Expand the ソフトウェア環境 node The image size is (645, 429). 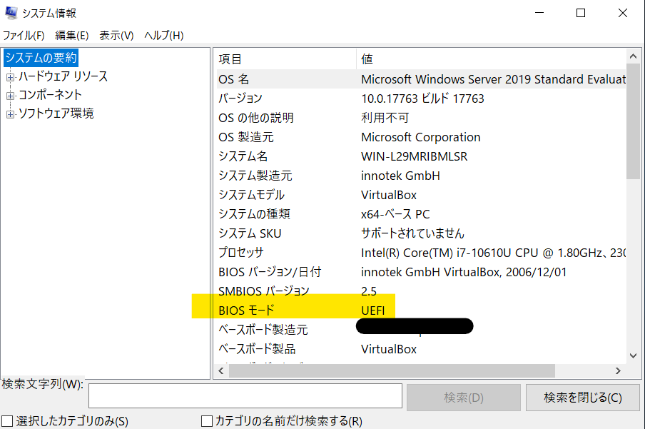pyautogui.click(x=10, y=114)
